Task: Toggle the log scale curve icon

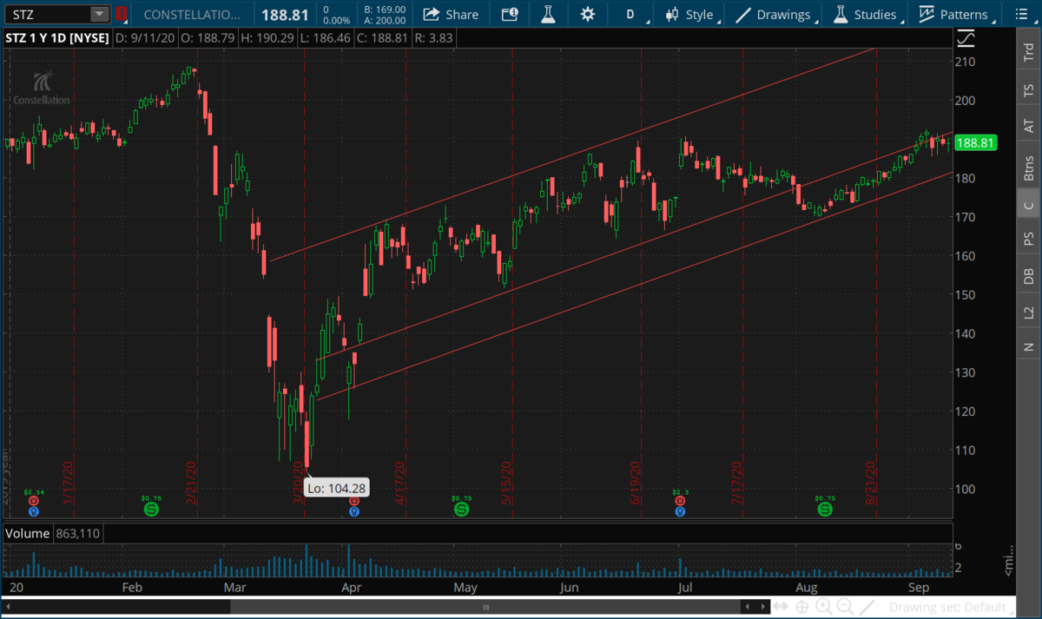Action: [x=966, y=39]
